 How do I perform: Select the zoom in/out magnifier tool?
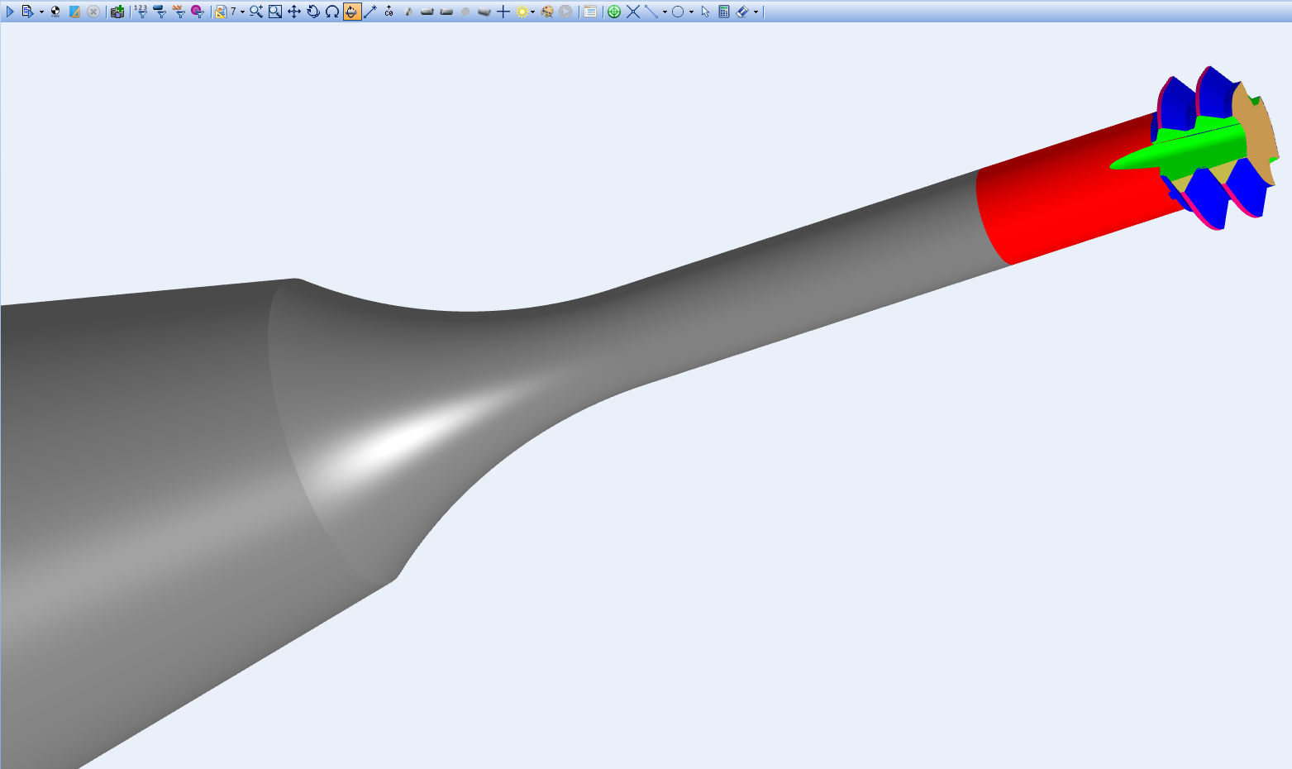256,12
